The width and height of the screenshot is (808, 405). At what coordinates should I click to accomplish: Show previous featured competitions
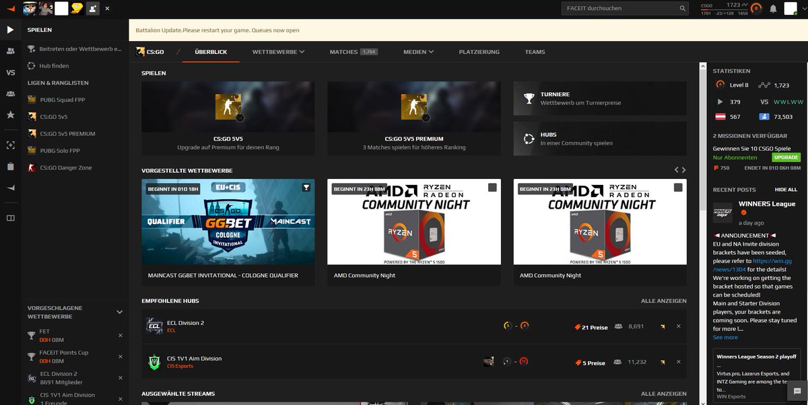tap(677, 170)
